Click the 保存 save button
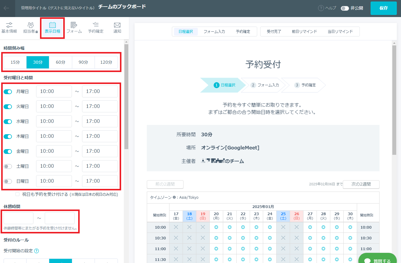Viewport: 401px width, 263px height. [x=383, y=8]
